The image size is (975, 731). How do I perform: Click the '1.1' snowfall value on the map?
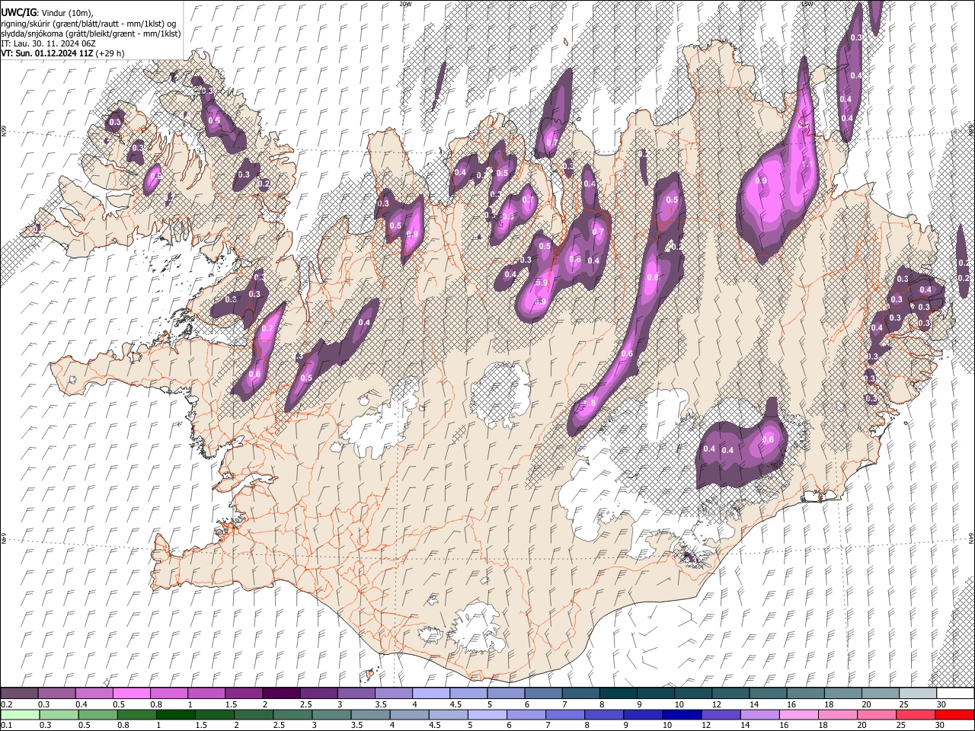807,164
